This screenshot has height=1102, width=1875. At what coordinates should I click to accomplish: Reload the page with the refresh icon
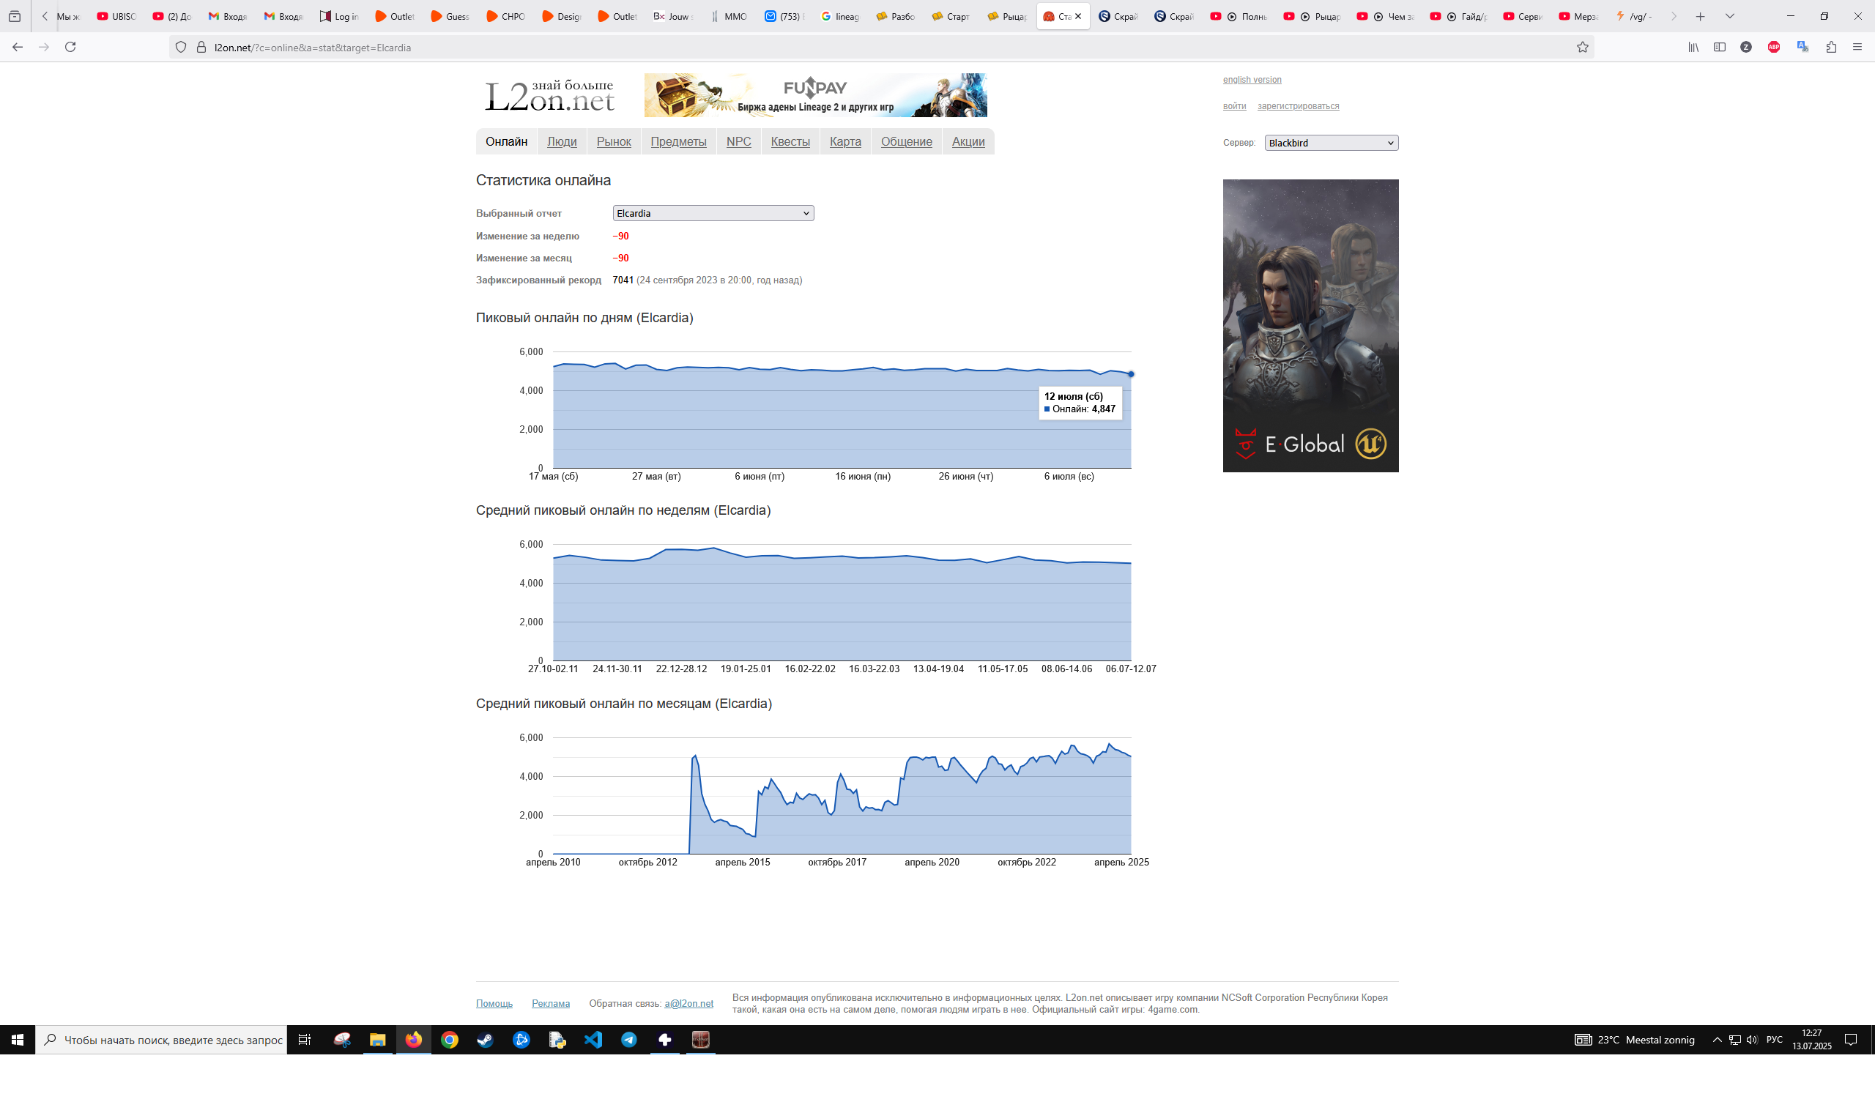[x=71, y=47]
